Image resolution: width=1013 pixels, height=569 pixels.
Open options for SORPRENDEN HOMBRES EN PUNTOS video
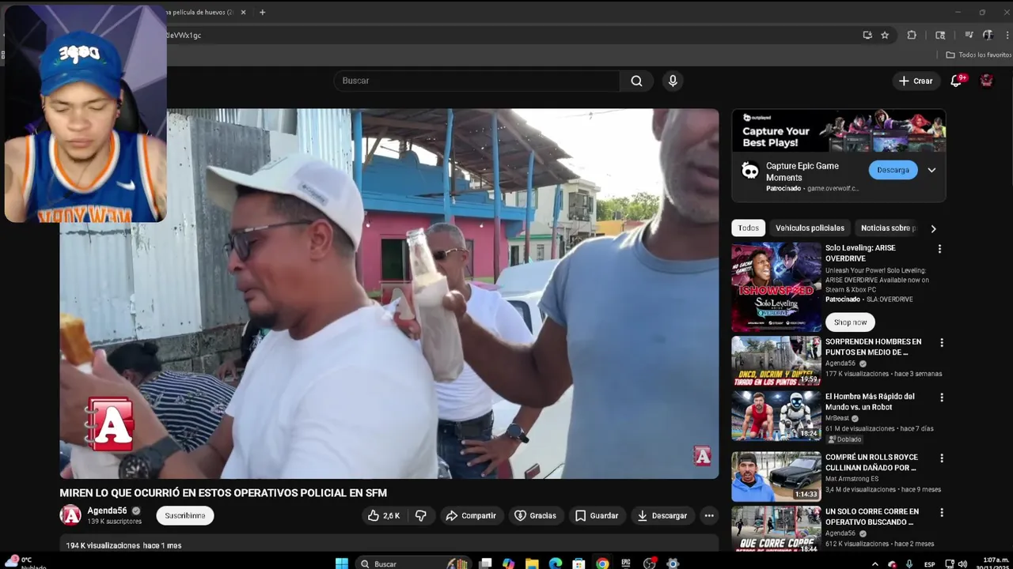click(941, 343)
